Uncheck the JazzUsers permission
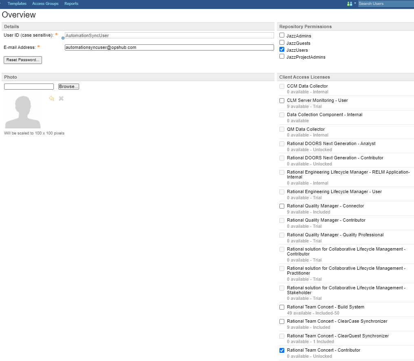This screenshot has height=361, width=414. pos(282,49)
